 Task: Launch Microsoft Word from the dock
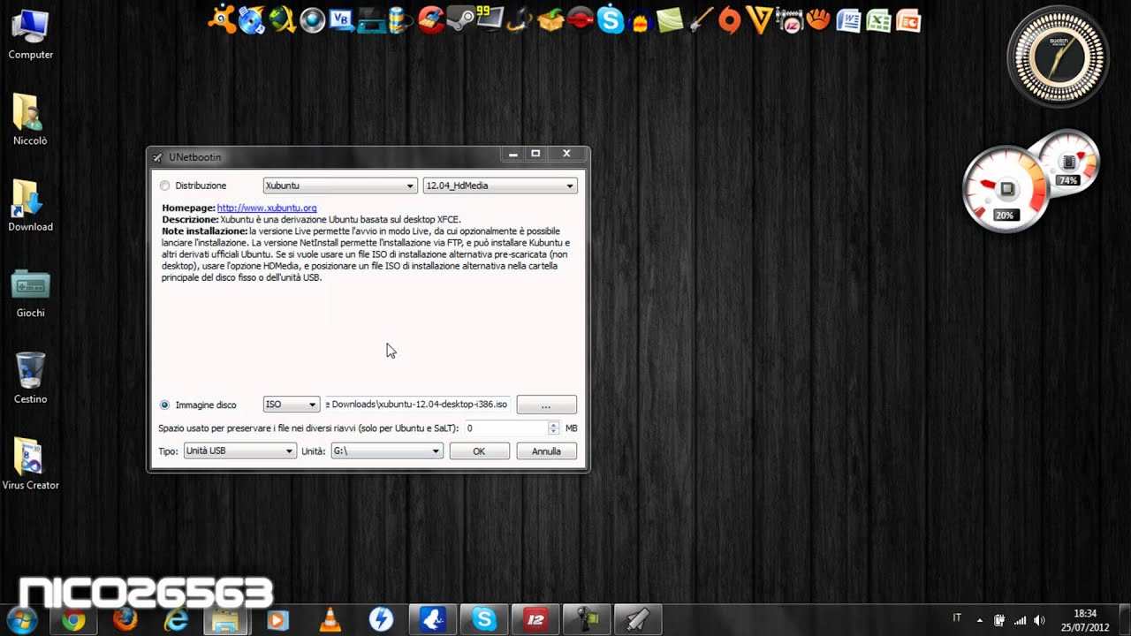849,19
